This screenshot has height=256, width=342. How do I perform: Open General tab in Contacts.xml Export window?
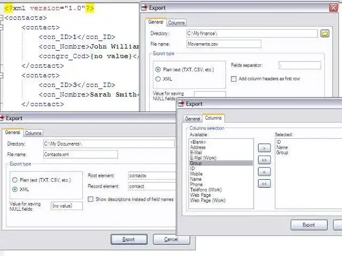(12, 132)
